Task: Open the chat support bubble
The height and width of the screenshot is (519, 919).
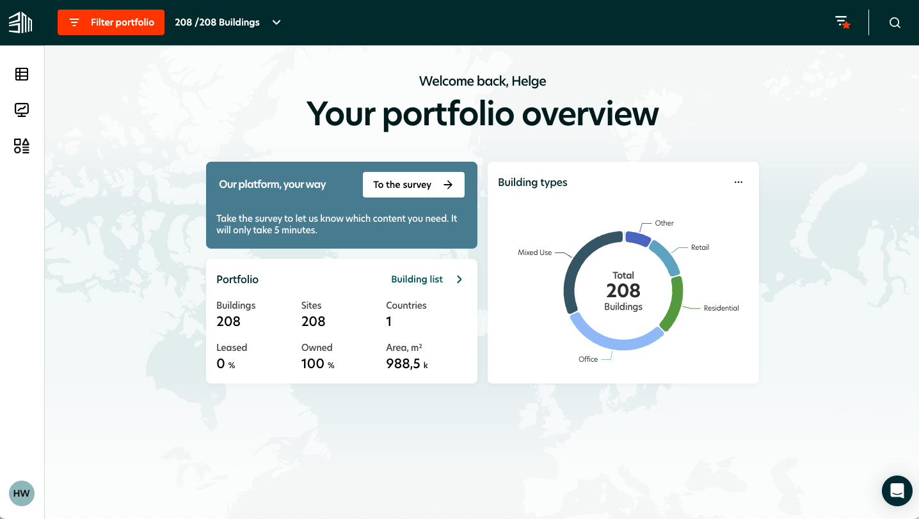Action: [897, 491]
